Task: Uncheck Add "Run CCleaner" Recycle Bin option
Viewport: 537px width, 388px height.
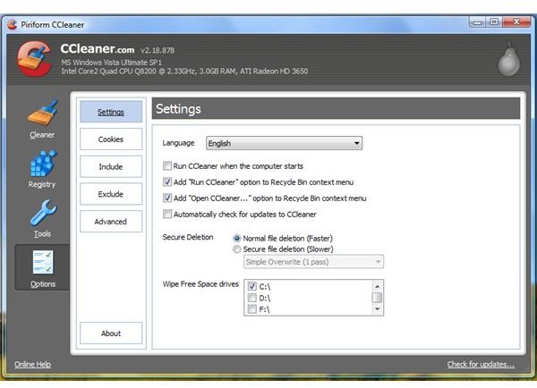Action: (x=167, y=182)
